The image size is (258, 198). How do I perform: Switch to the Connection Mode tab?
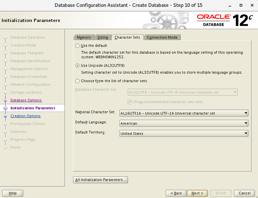162,37
